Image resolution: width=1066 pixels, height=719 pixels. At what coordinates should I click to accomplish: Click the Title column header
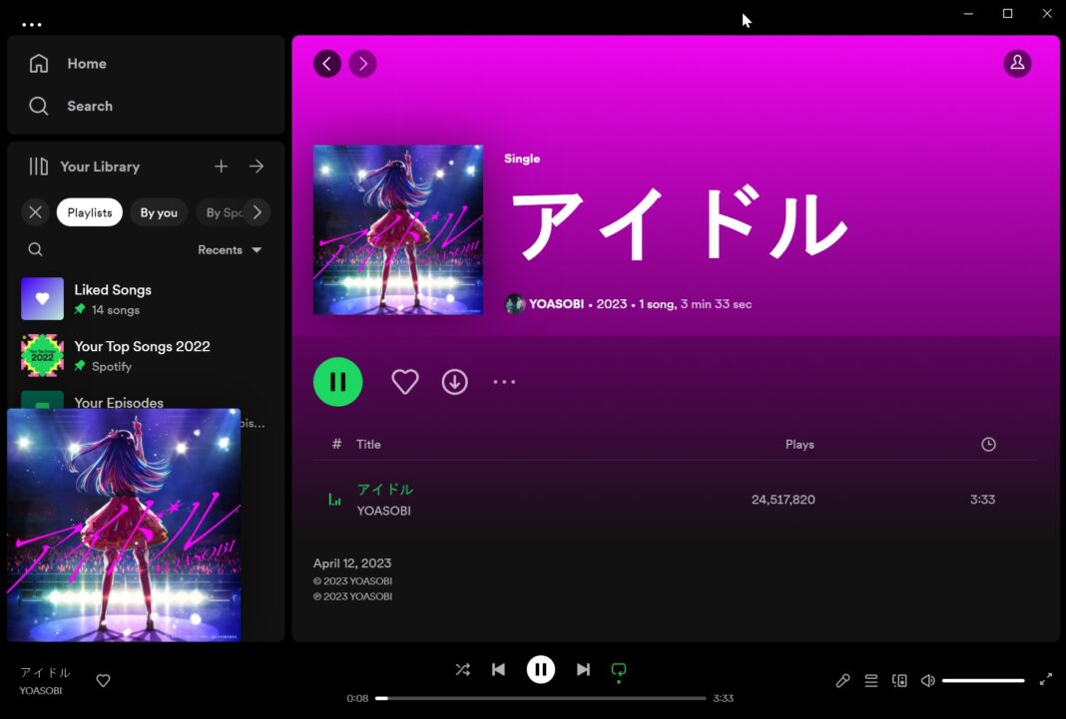click(367, 444)
